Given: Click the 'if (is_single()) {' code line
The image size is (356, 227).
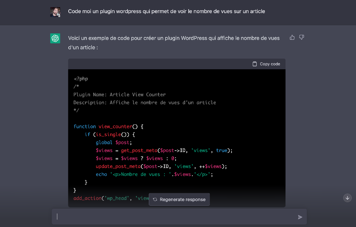Looking at the screenshot, I should click(110, 134).
